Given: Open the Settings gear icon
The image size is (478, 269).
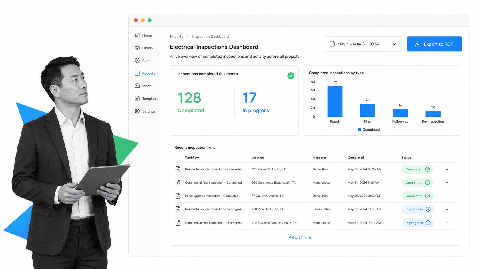Looking at the screenshot, I should (x=137, y=111).
